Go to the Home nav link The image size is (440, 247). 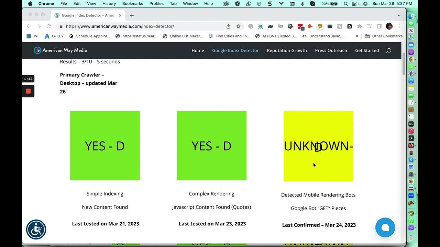(x=198, y=50)
